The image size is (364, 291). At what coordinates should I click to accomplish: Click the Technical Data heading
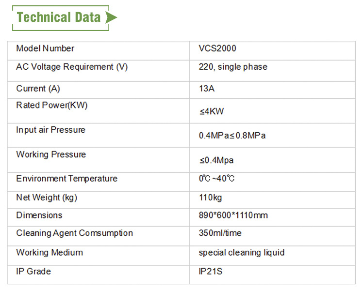pyautogui.click(x=59, y=17)
